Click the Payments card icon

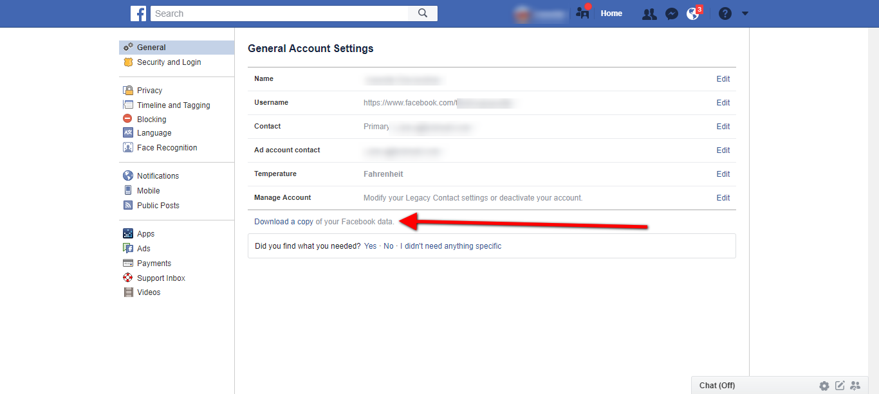[127, 264]
